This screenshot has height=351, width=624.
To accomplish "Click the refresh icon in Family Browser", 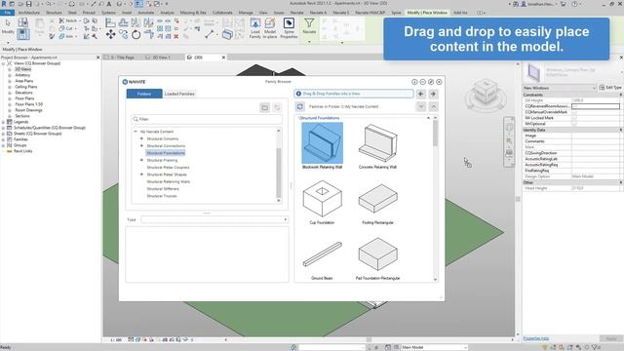I will coord(300,106).
